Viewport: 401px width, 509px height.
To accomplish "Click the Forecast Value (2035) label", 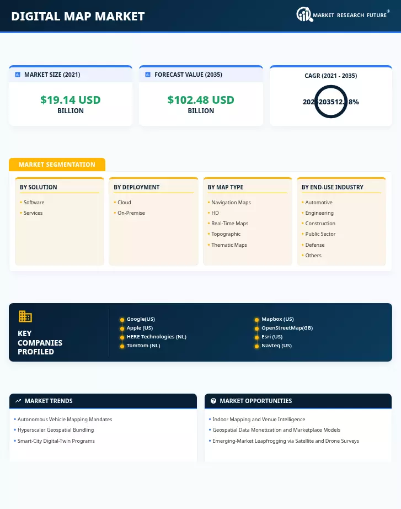I will pos(189,75).
